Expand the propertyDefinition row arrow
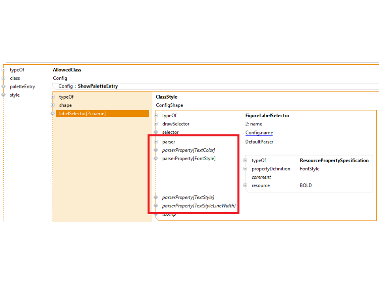This screenshot has width=379, height=284. click(245, 169)
